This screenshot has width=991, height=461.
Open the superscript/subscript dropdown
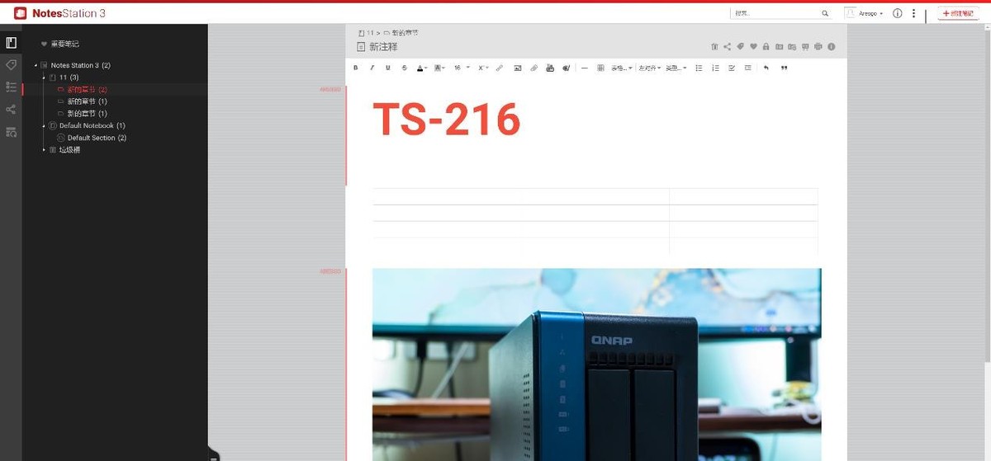(x=483, y=68)
